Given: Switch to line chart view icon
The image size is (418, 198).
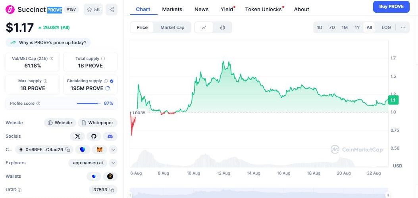Looking at the screenshot, I should pos(204,27).
